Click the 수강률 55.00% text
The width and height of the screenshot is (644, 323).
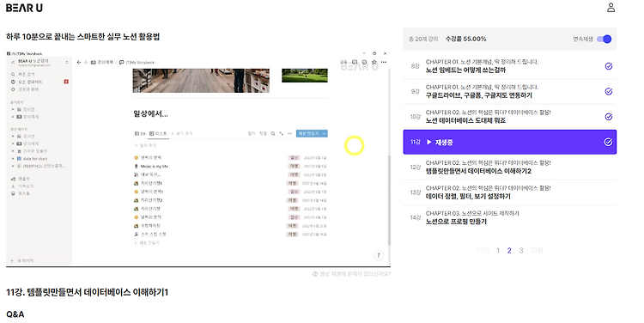465,39
